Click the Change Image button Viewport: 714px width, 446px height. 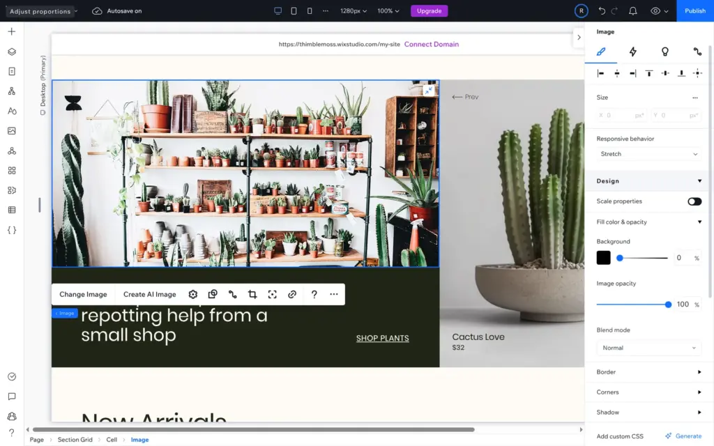pyautogui.click(x=83, y=295)
